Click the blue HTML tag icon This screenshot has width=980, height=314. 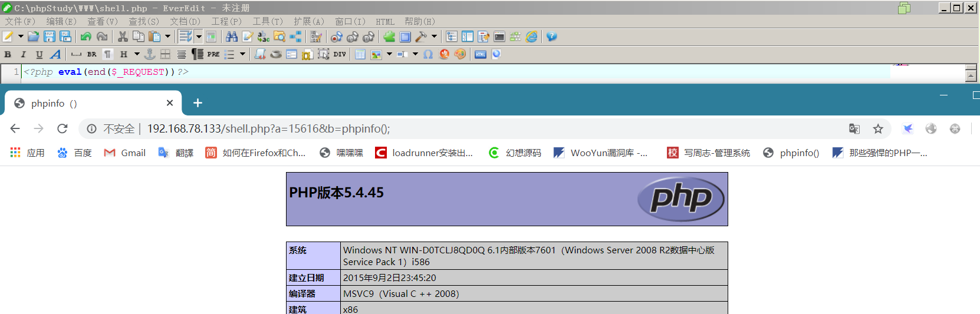481,54
